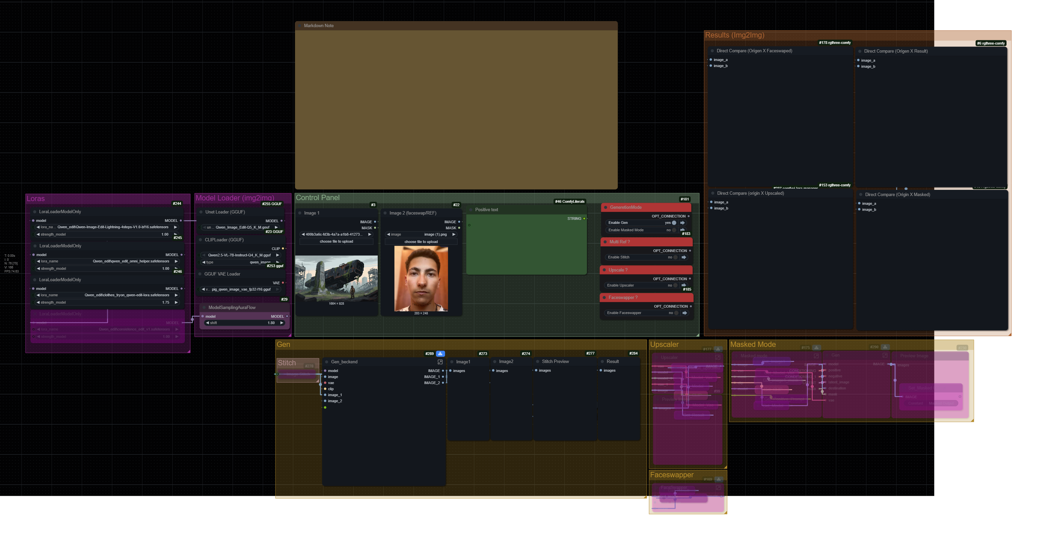1038x551 pixels.
Task: Collapse the GeneretionMode node
Action: coord(606,207)
